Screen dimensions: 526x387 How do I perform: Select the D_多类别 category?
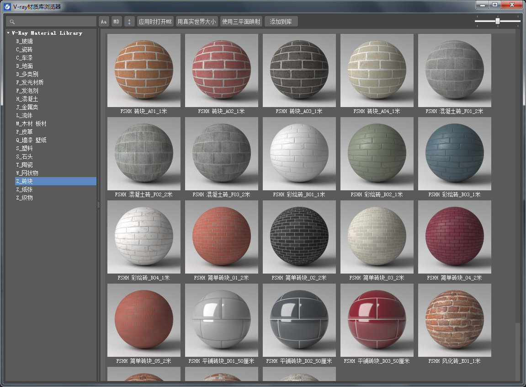click(x=27, y=74)
